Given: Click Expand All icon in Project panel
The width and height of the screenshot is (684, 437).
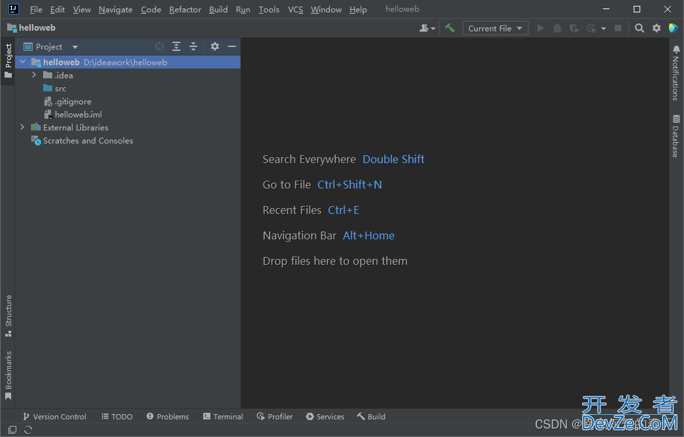Looking at the screenshot, I should pos(176,46).
